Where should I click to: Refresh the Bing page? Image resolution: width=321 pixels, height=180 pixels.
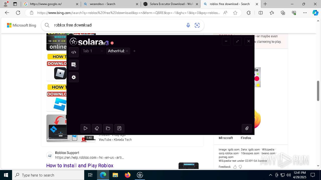(18, 13)
